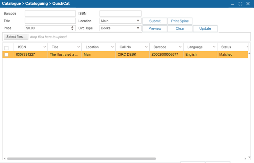Open the Call No column header menu arrow
Viewport: 254px width, 163px height.
146,47
